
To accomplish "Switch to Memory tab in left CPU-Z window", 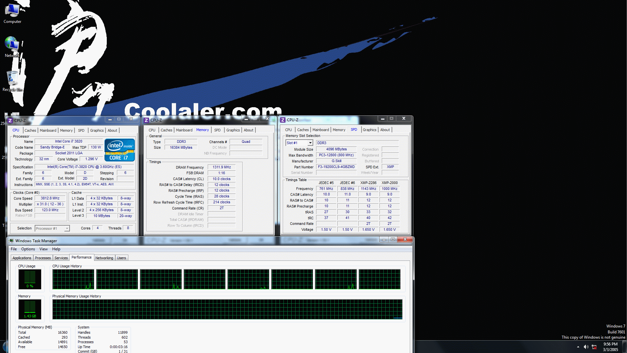I will click(66, 130).
